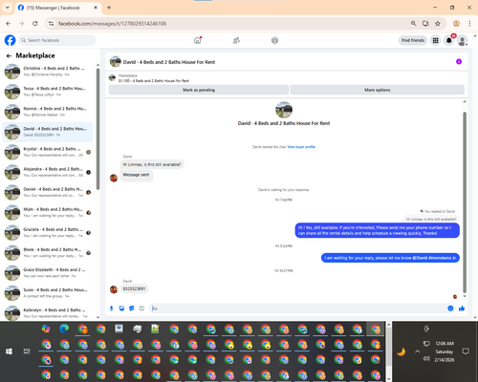Bookmark this page with the star icon
Screen dimensions: 478x382
point(438,24)
